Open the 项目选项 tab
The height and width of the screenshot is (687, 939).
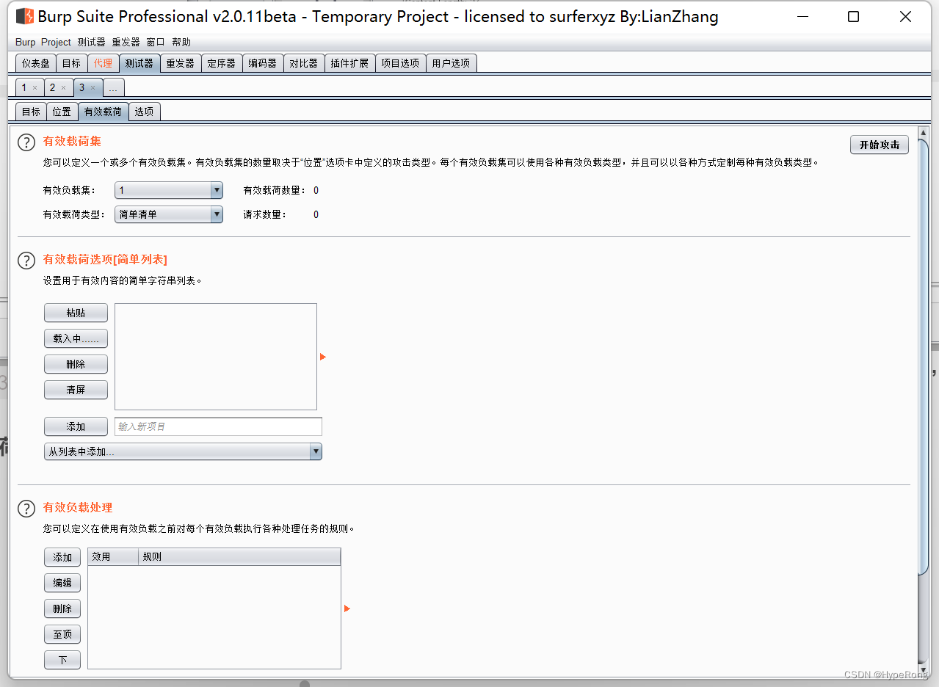tap(400, 63)
